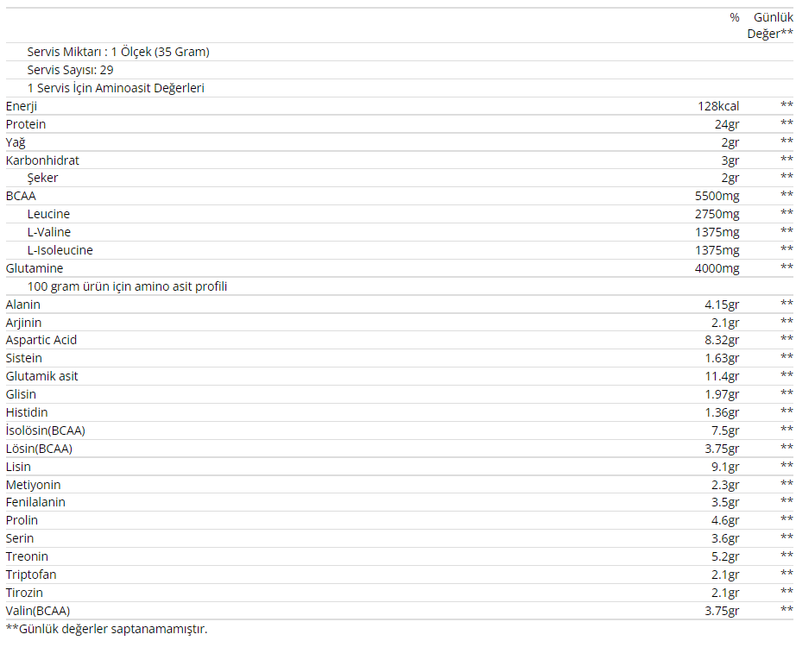Click the Günlük değerler saptanamamıştır footnote
Image resolution: width=796 pixels, height=647 pixels.
[106, 629]
